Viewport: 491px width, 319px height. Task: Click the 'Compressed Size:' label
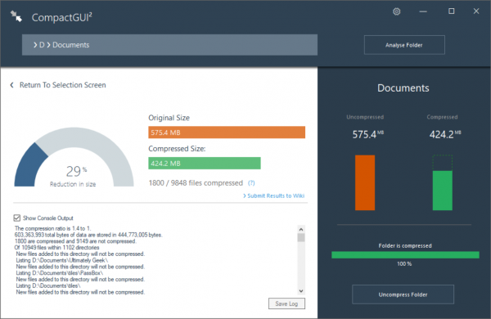[x=177, y=149]
